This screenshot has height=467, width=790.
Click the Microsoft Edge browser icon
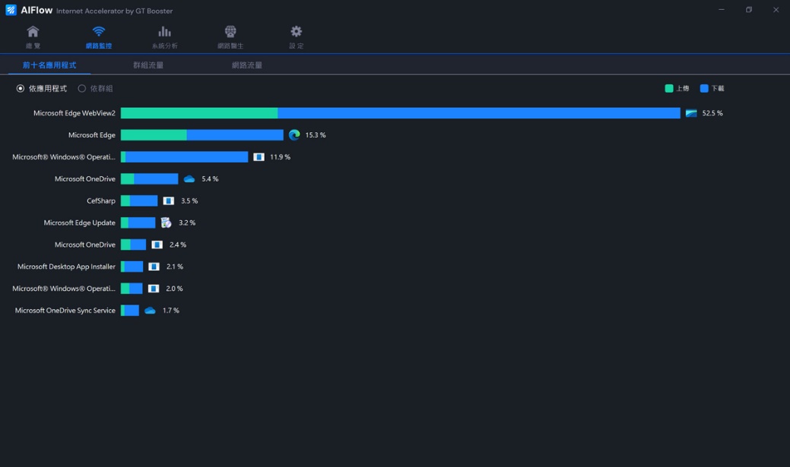(294, 135)
